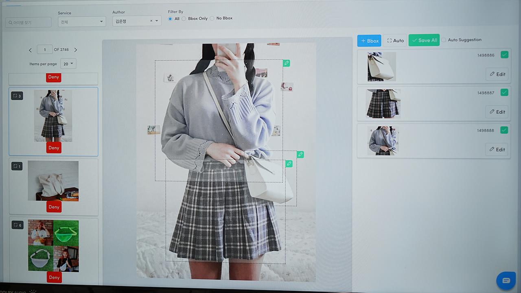Clear the selected author with the x icon

pyautogui.click(x=151, y=21)
